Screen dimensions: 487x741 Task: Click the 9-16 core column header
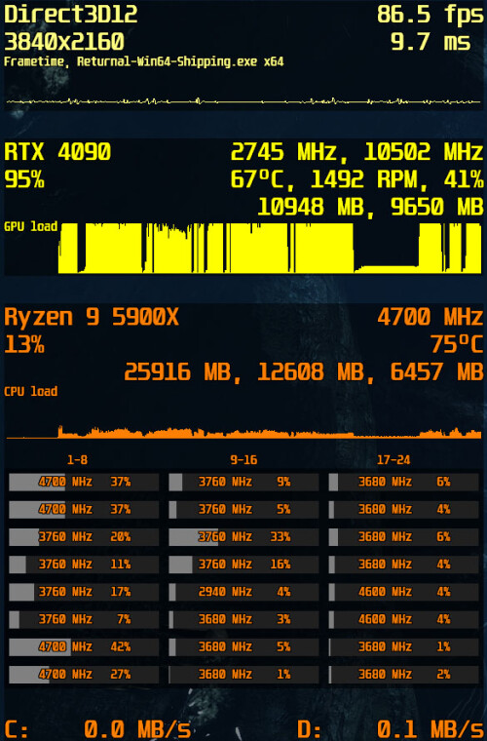pos(243,460)
